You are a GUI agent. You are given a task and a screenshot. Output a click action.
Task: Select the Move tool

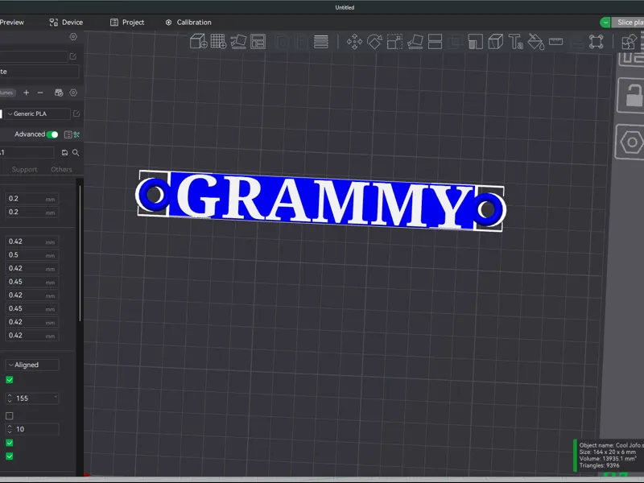354,42
